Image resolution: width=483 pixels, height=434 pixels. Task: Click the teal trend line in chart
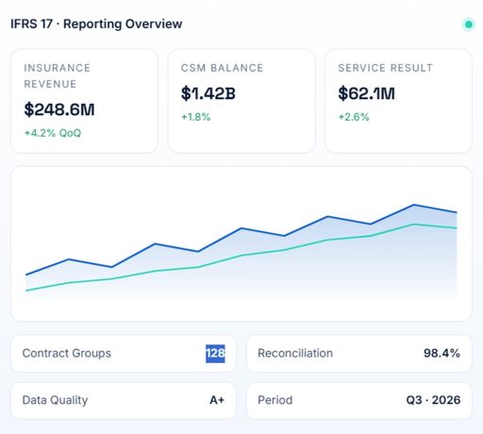[241, 256]
